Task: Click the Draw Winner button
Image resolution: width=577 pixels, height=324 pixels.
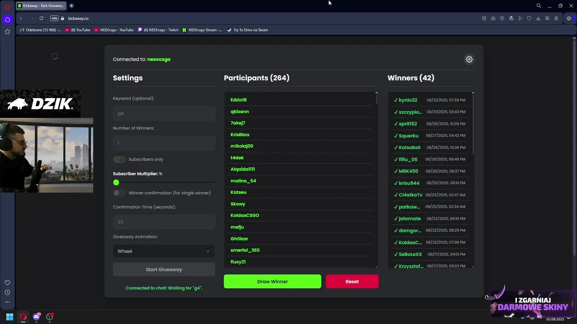Action: 273,281
